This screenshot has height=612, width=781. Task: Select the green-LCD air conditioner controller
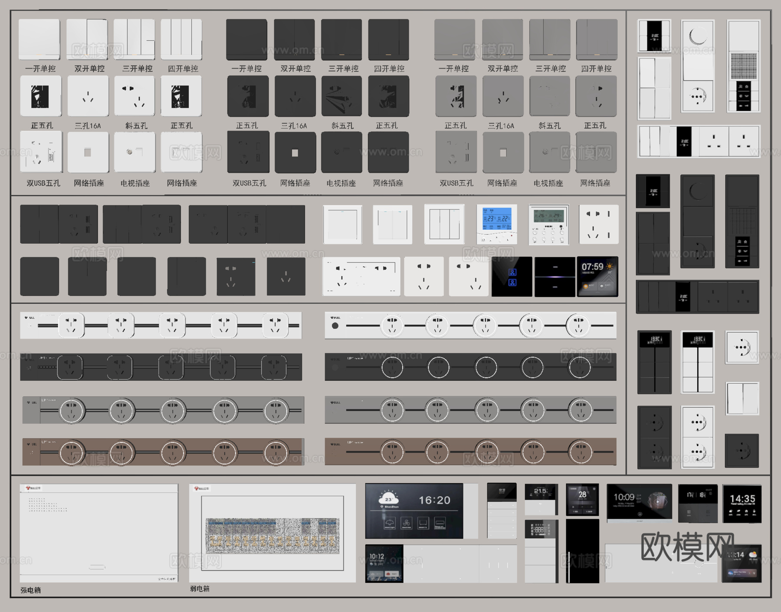pyautogui.click(x=549, y=225)
